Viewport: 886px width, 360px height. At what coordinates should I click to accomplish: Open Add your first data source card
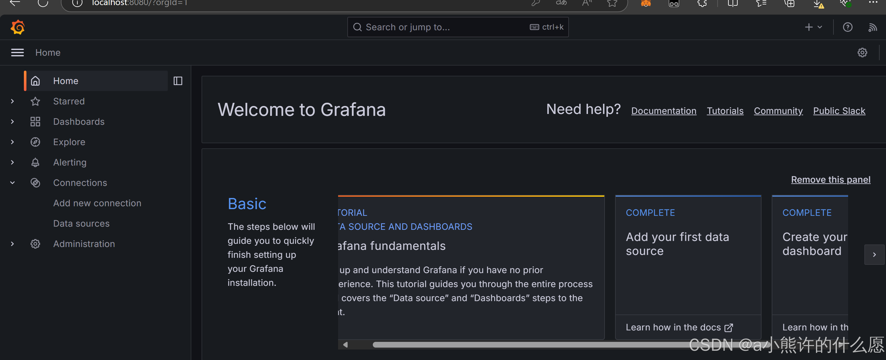(x=688, y=267)
